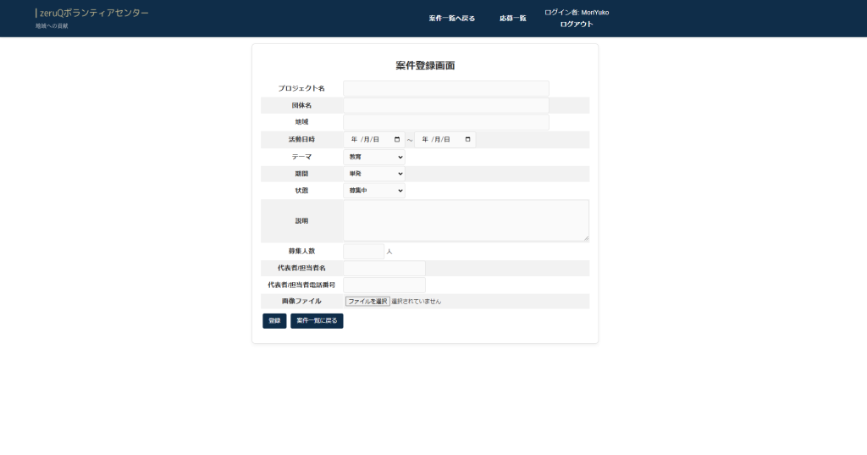Click the zeruQボランティアセンター site title

point(93,14)
